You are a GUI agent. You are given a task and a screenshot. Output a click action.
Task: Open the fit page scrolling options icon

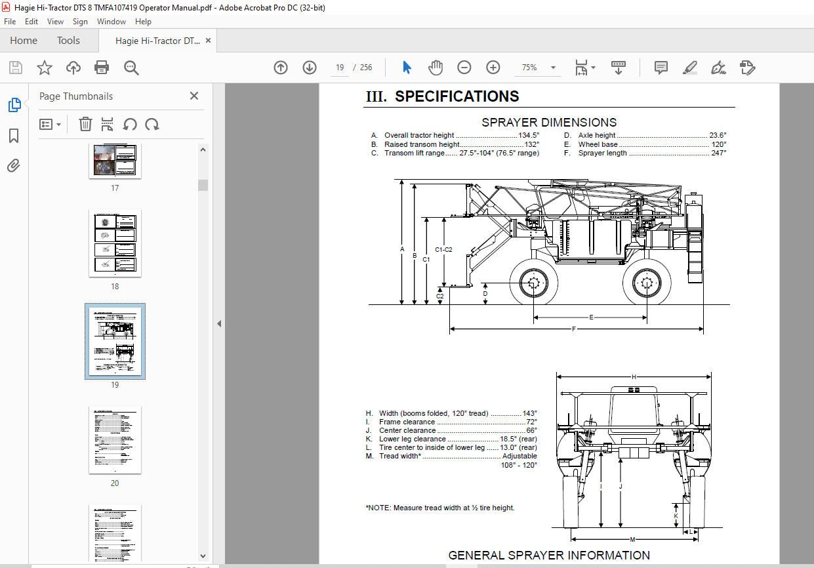click(584, 68)
